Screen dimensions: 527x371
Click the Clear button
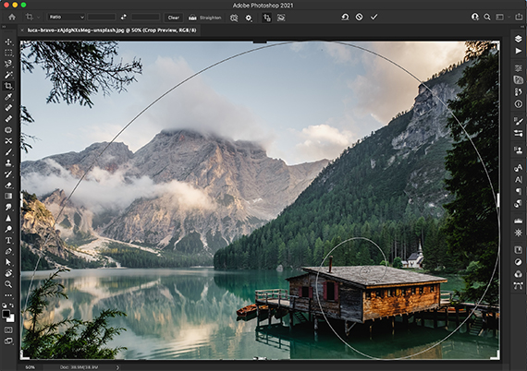click(174, 18)
